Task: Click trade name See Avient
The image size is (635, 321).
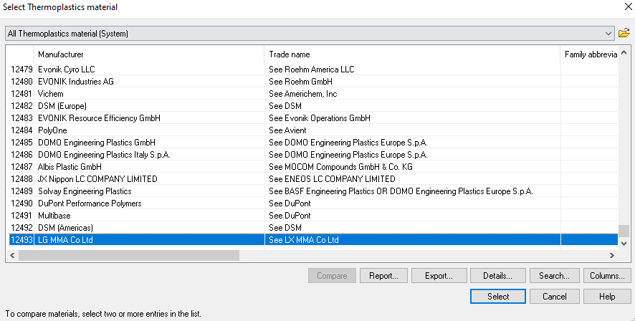Action: click(287, 130)
